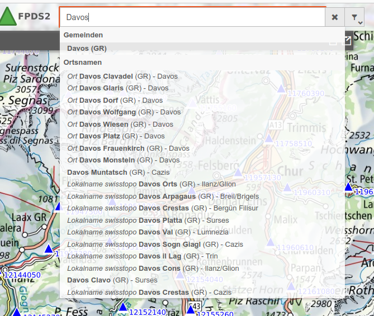Clear the search field with the X button
The image size is (374, 316).
tap(335, 17)
